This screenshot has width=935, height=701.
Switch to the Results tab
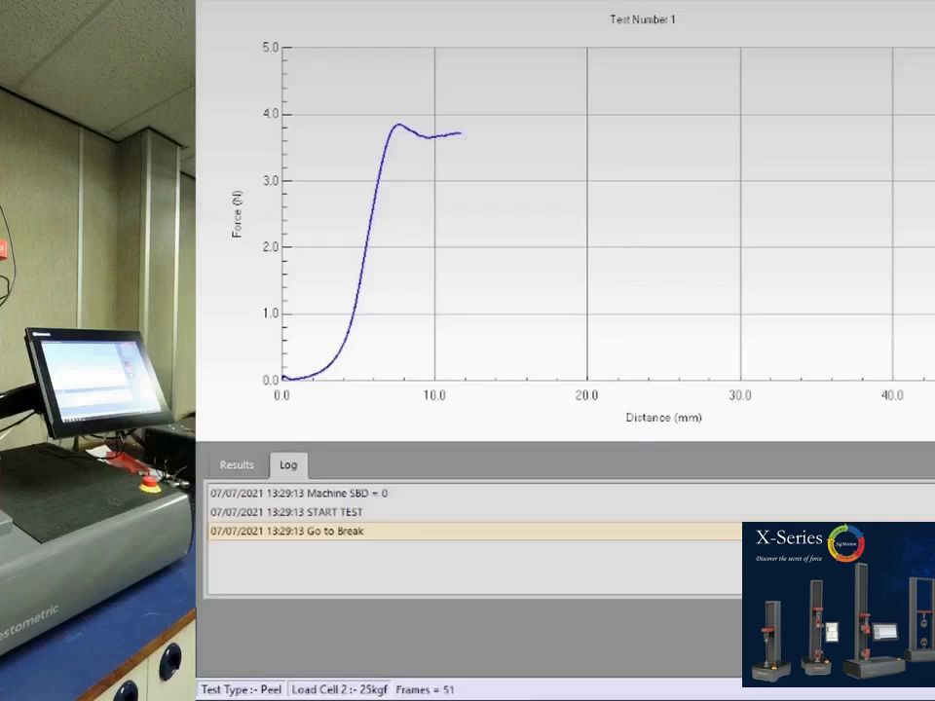click(236, 465)
